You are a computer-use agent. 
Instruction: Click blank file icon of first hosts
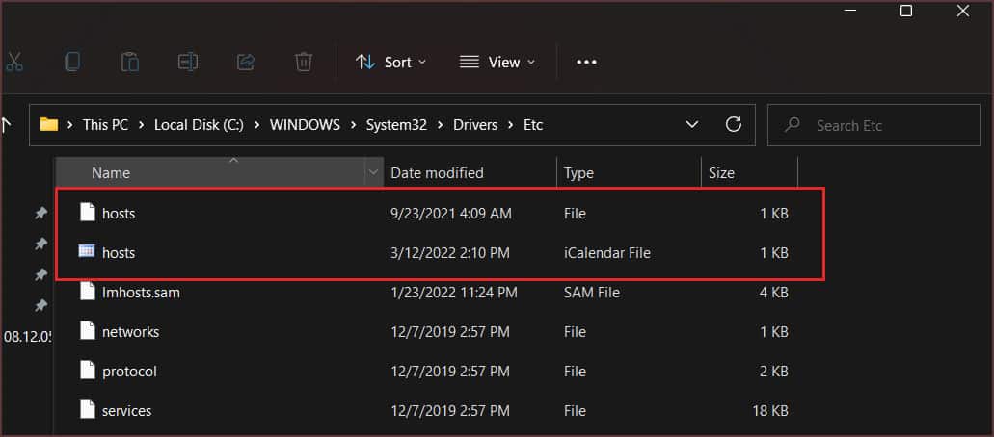(x=88, y=212)
